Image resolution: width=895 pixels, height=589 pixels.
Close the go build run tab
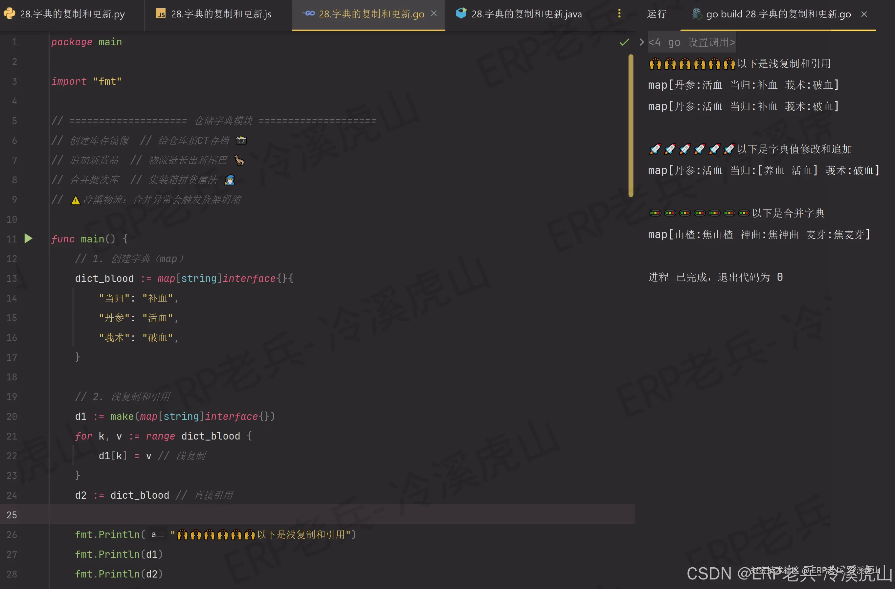pos(864,14)
